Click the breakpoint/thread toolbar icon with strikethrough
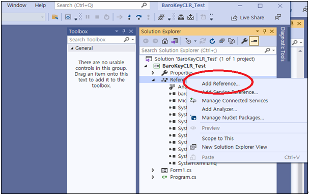Image resolution: width=309 pixels, height=195 pixels. [x=161, y=17]
